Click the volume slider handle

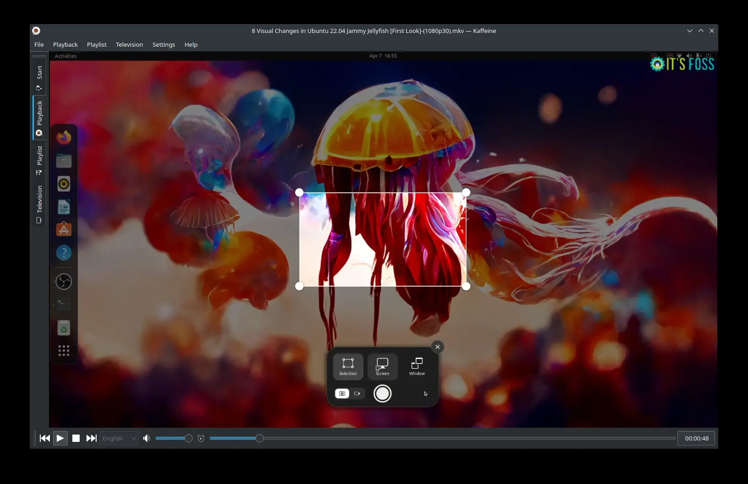click(188, 438)
